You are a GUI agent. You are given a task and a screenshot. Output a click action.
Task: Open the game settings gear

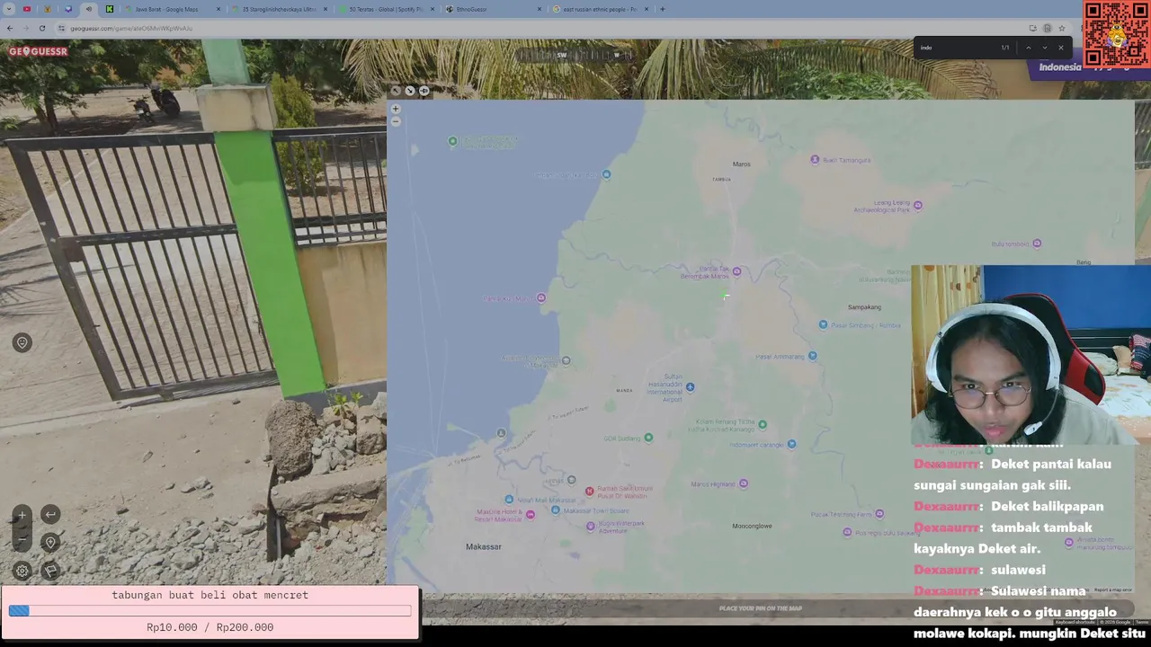pyautogui.click(x=22, y=571)
